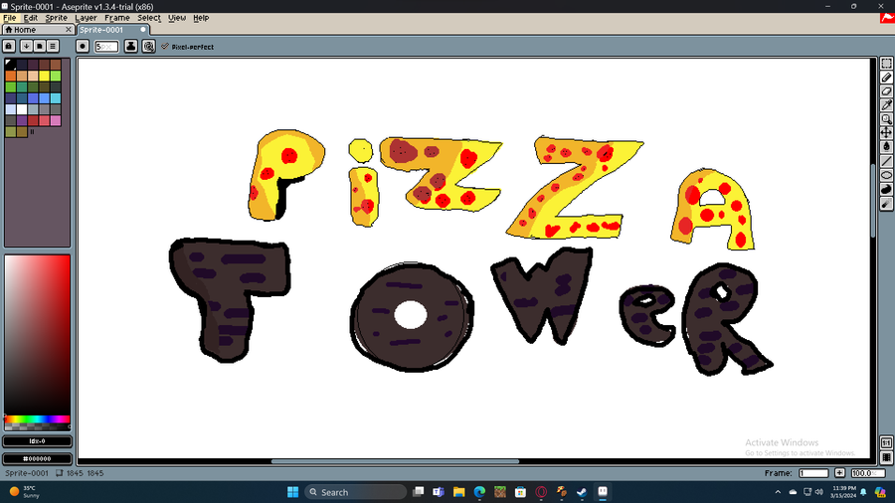Pick the cyan palette swatch
895x503 pixels.
[56, 98]
